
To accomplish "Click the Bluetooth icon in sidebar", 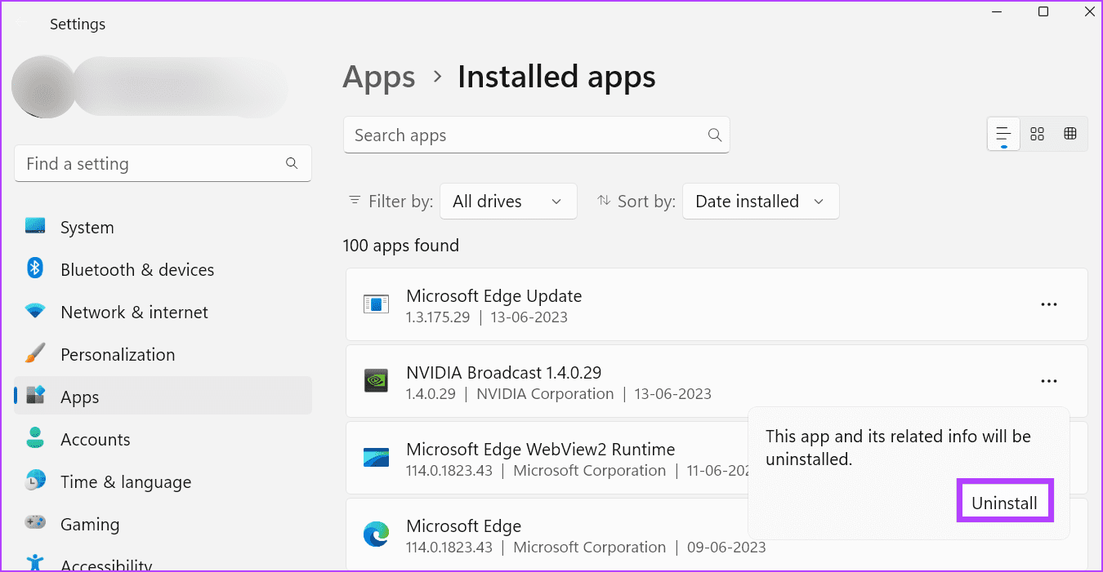I will 35,268.
